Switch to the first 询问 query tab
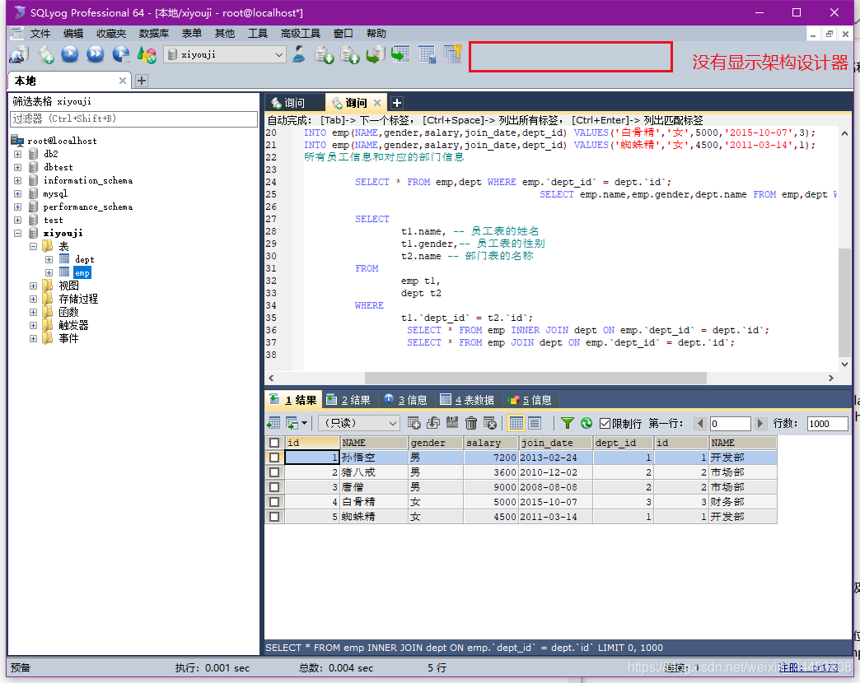Screen dimensions: 860x683 click(295, 102)
